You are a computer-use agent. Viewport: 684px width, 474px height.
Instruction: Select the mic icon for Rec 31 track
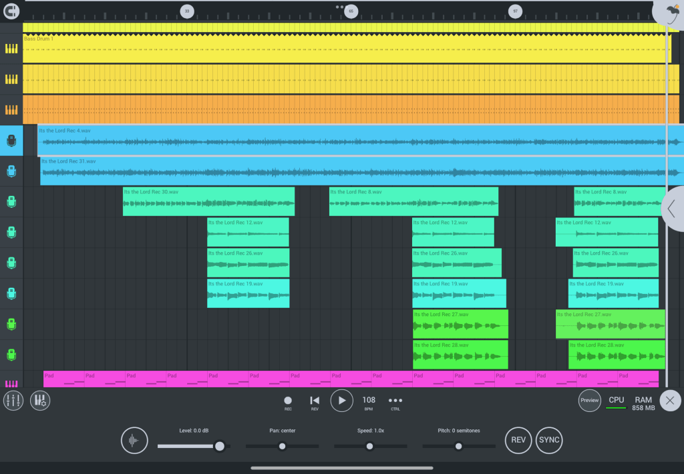[11, 171]
